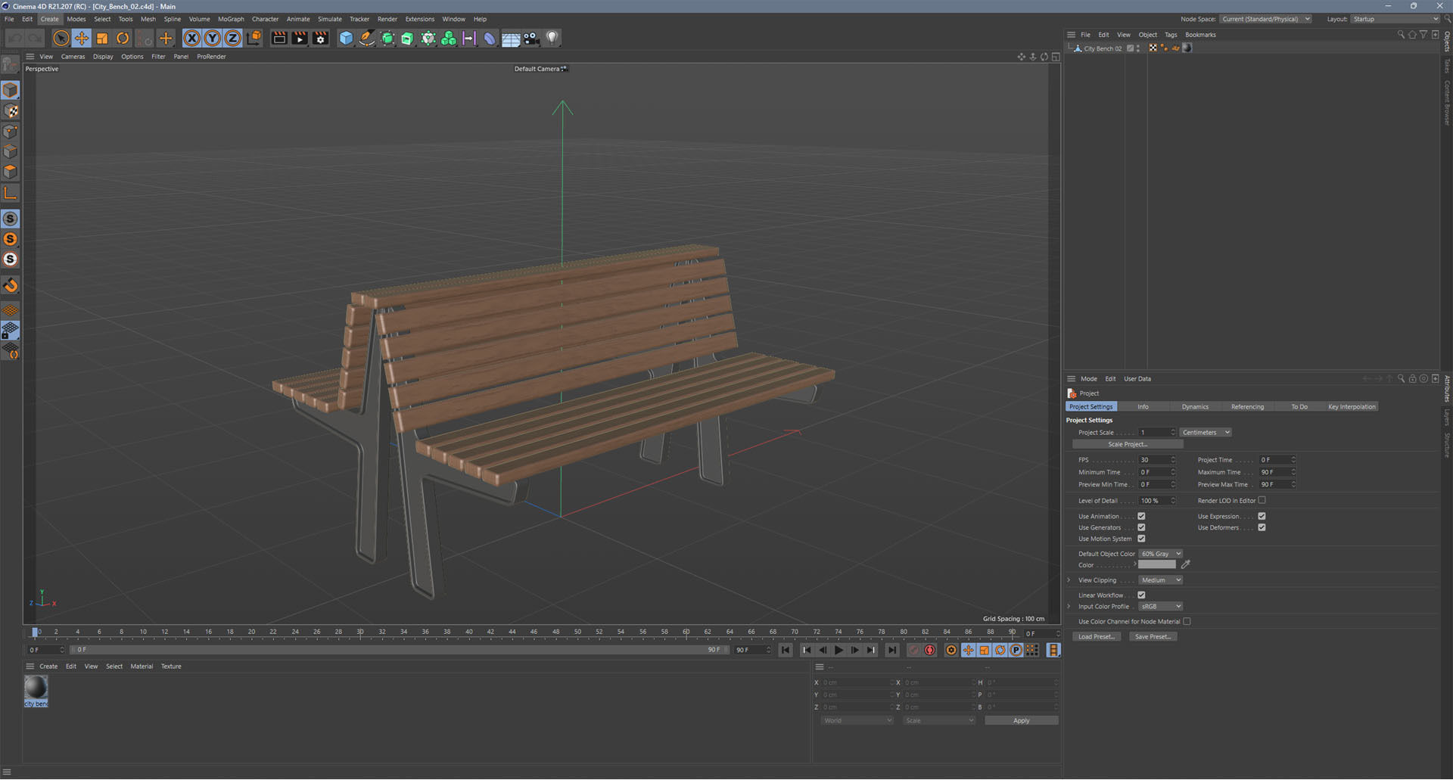Screen dimensions: 1453x780
Task: Click the project Color swatch
Action: click(x=1157, y=565)
